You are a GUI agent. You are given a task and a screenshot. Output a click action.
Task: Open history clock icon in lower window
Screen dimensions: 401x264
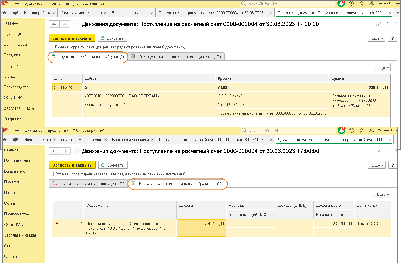click(352, 131)
